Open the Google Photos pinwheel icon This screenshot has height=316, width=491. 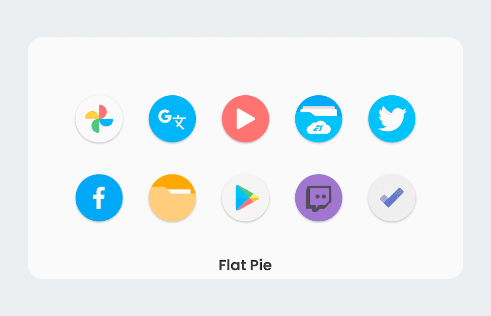99,119
